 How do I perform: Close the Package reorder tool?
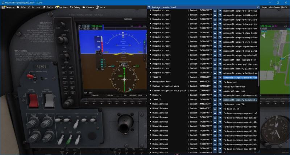point(258,7)
